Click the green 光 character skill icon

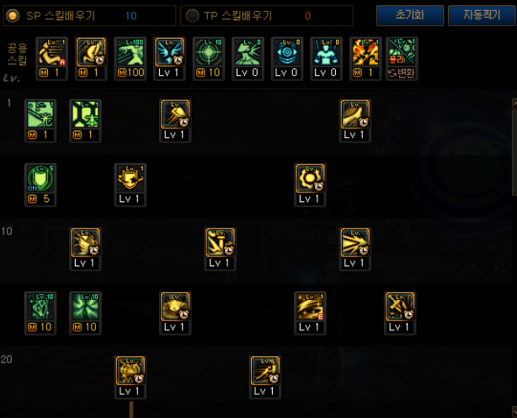tap(40, 121)
